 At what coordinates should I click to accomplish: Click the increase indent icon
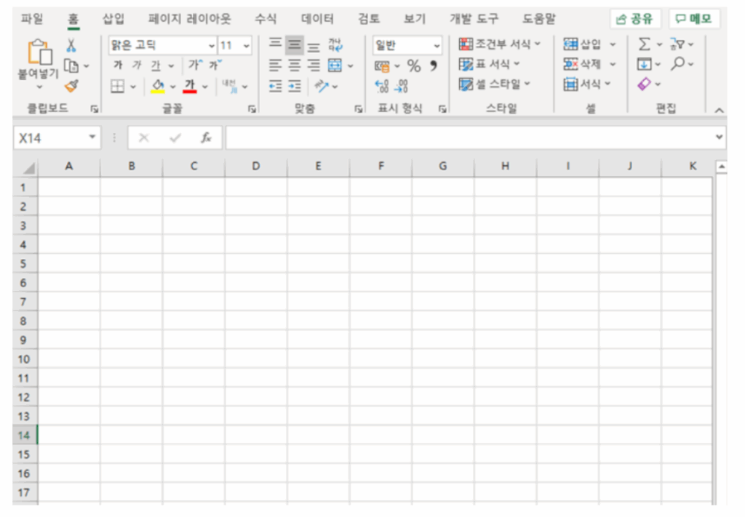pos(295,87)
